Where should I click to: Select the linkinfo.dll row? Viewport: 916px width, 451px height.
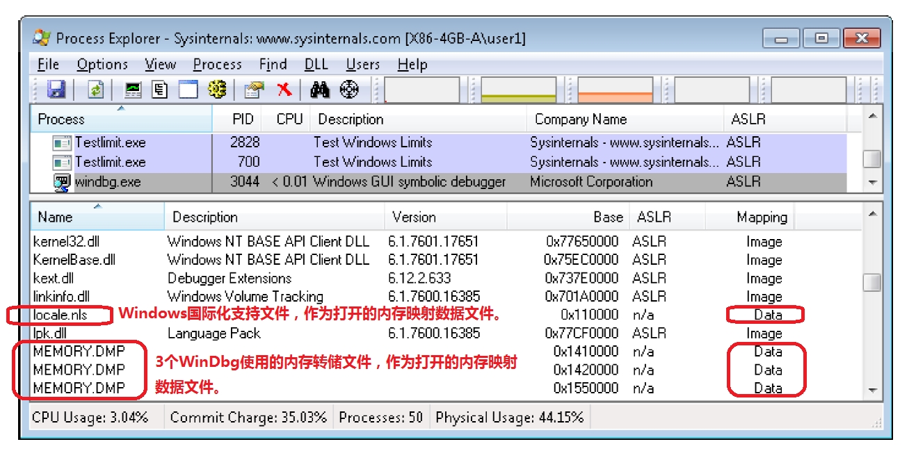445,296
